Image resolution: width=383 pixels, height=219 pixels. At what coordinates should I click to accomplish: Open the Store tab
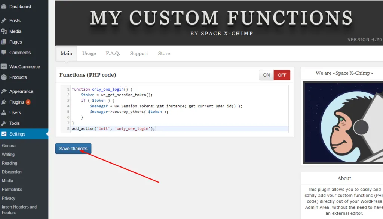(164, 53)
